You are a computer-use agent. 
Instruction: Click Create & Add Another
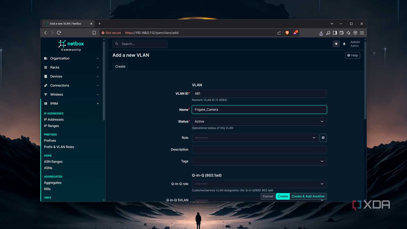[x=308, y=196]
